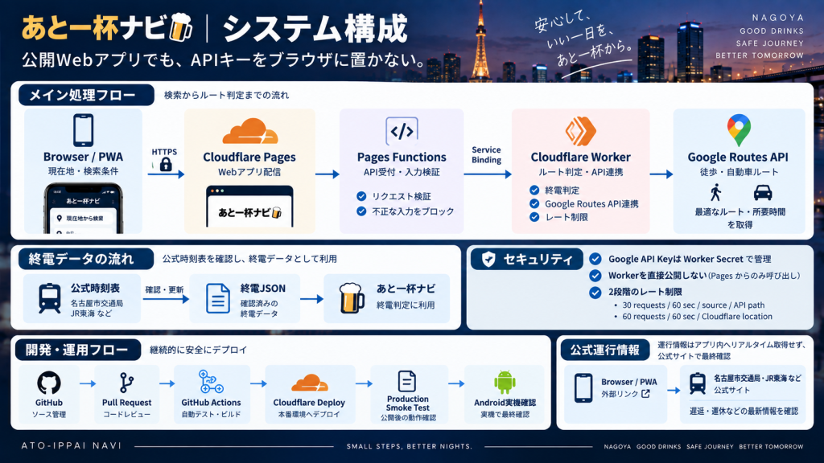Click the checkmark beside 不正な入力をブロック
Viewport: 824px width, 463px height.
361,211
